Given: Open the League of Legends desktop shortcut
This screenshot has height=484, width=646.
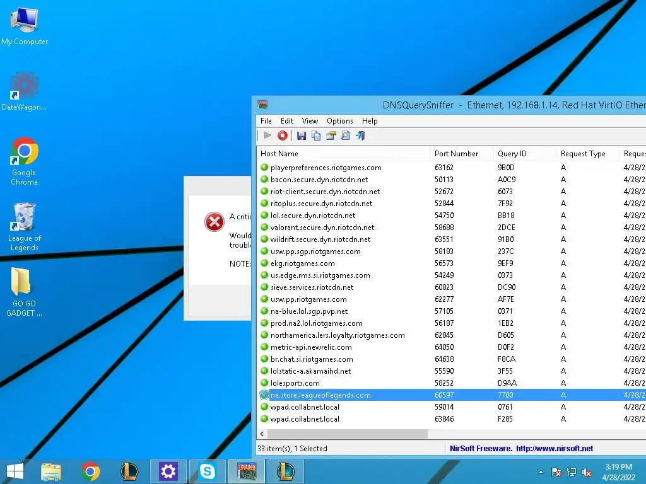Looking at the screenshot, I should 25,227.
